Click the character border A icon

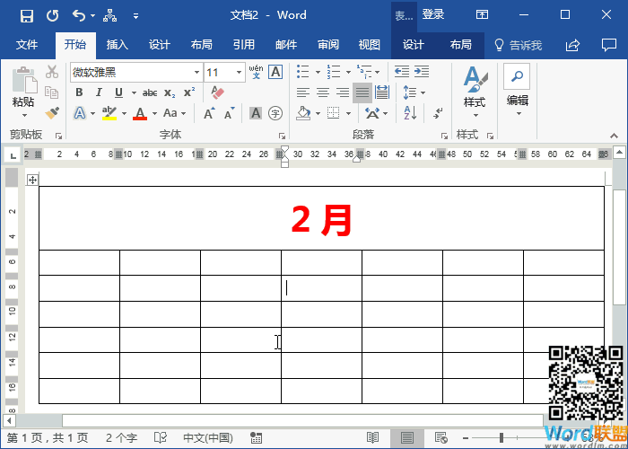click(275, 72)
